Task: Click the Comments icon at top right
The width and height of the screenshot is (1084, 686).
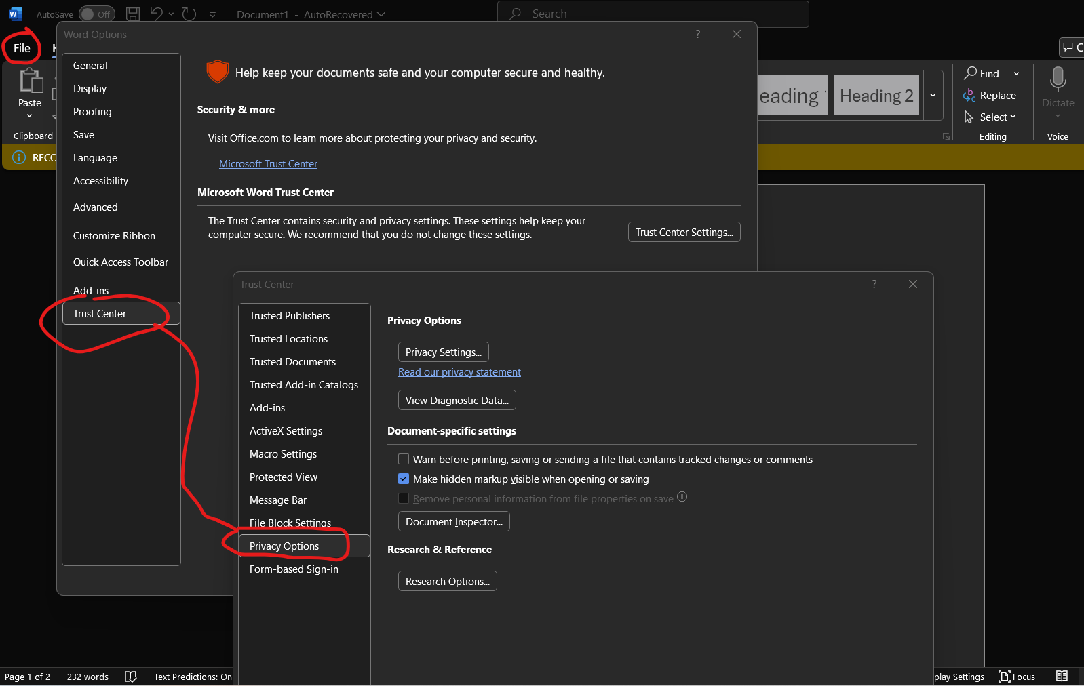Action: (x=1069, y=47)
